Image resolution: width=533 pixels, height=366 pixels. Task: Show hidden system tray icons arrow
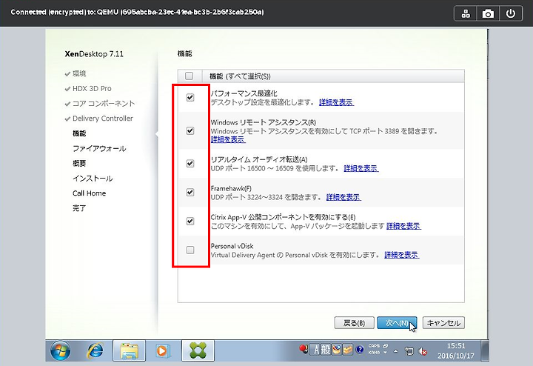tap(395, 351)
